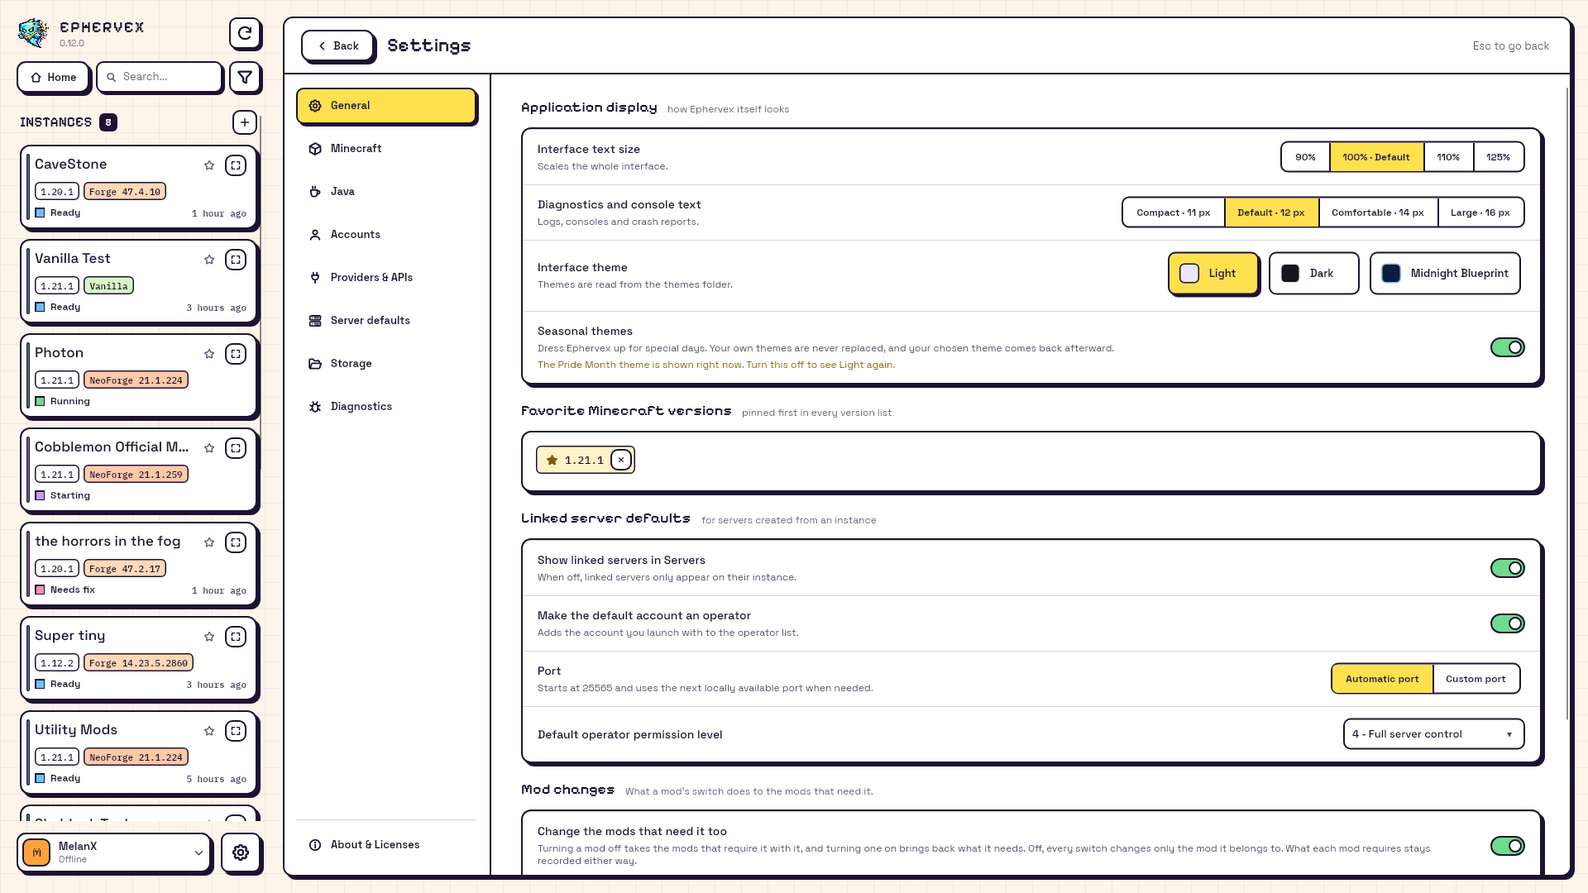Expand the MelanX account switcher
Viewport: 1588px width, 893px height.
click(x=114, y=852)
